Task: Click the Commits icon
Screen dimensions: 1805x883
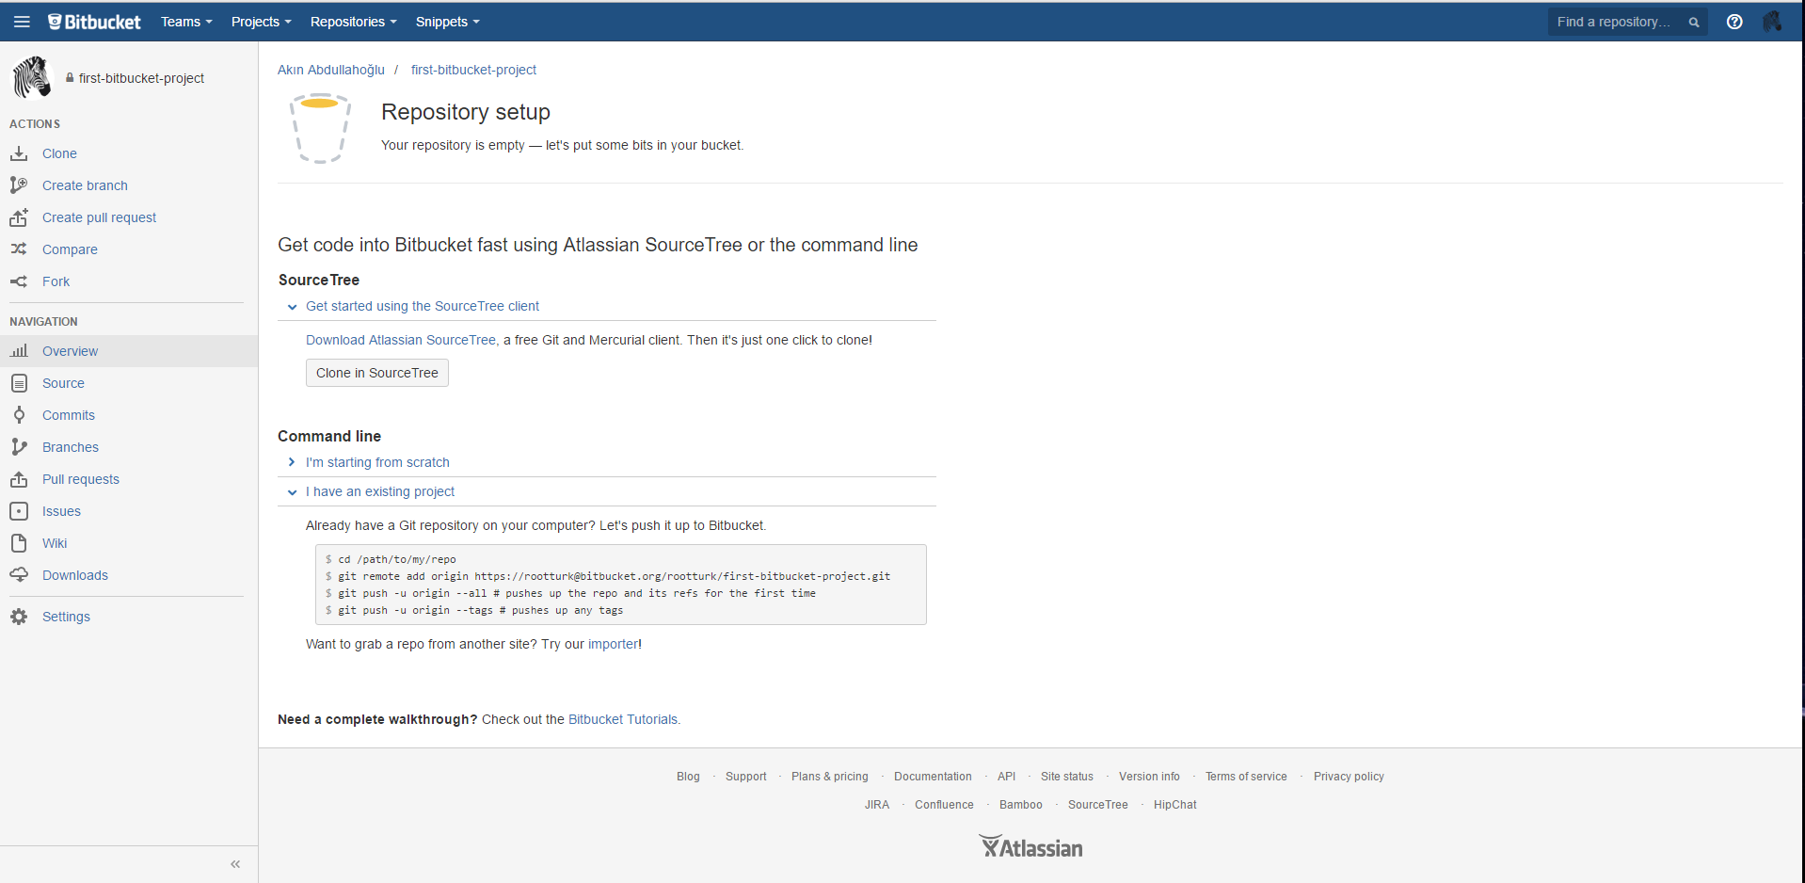Action: pos(19,415)
